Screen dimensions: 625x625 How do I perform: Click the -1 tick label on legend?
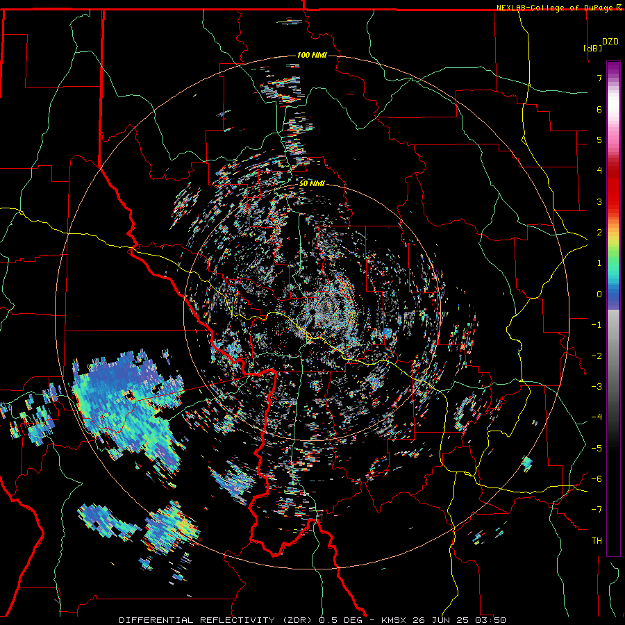(597, 325)
